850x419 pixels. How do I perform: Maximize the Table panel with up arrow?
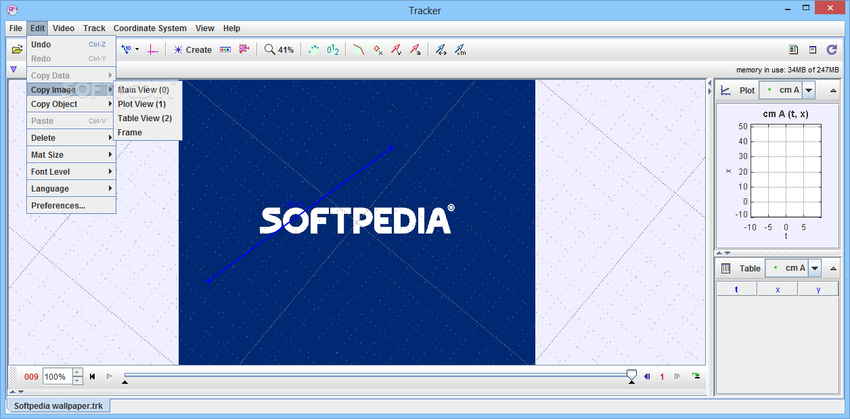coord(834,269)
